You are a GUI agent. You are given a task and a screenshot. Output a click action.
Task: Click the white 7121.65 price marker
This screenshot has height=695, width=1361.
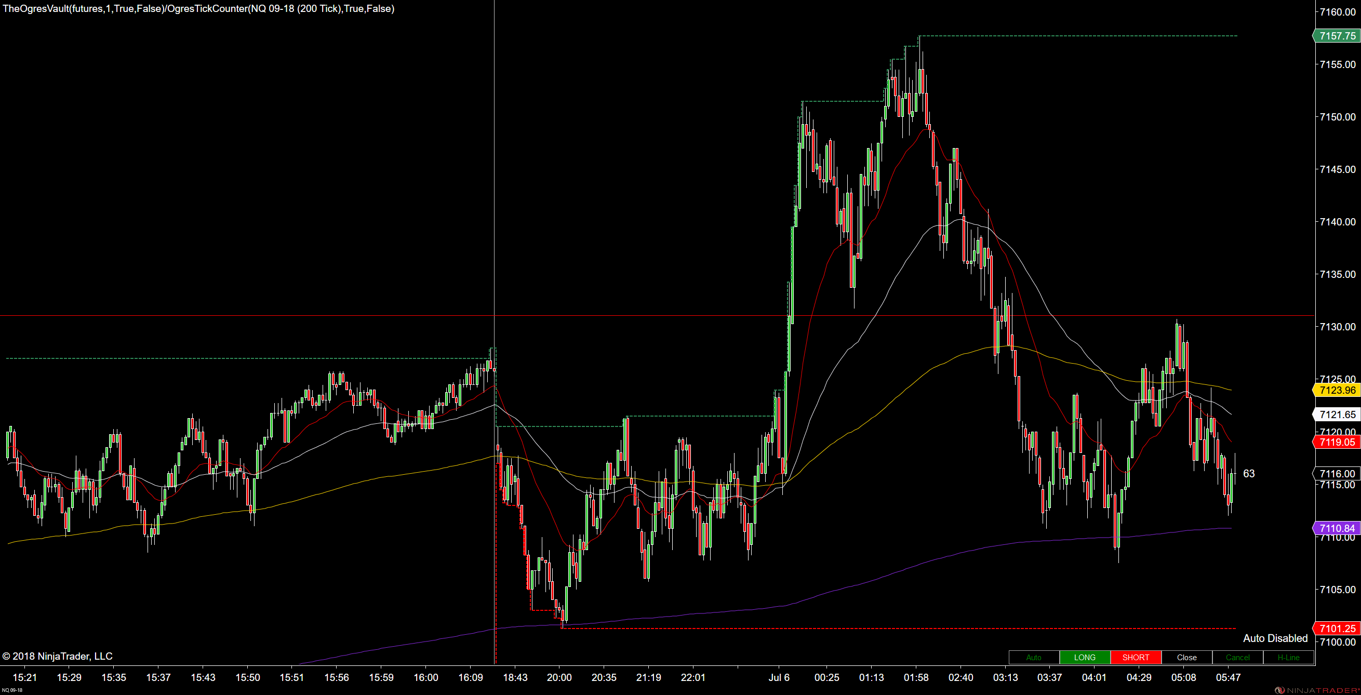pyautogui.click(x=1337, y=415)
